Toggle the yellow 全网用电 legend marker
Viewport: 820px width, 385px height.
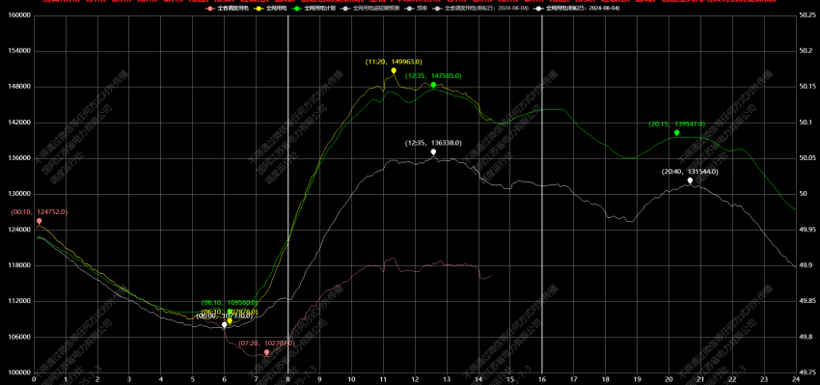click(259, 9)
